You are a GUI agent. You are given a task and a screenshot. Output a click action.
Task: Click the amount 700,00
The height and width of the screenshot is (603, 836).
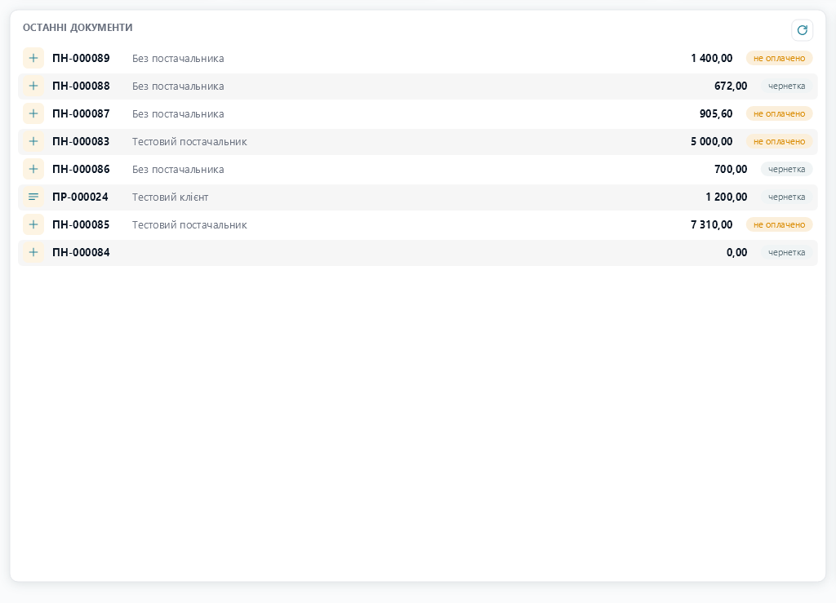pyautogui.click(x=731, y=169)
